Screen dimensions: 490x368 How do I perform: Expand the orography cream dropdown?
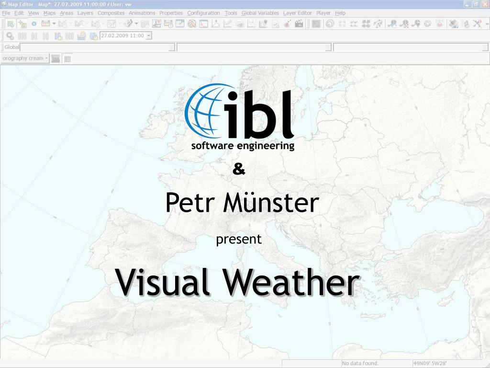pos(46,58)
